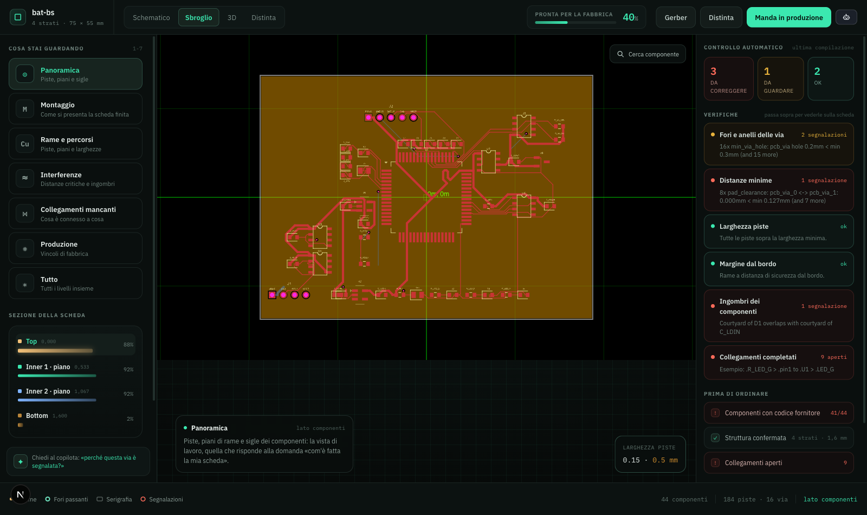Image resolution: width=867 pixels, height=515 pixels.
Task: Select the Produzione view icon
Action: [25, 248]
